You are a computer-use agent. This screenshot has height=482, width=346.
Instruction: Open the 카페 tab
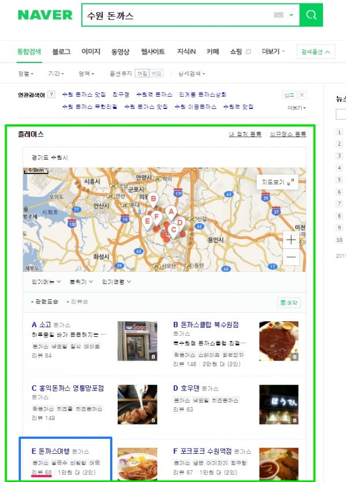coord(213,52)
